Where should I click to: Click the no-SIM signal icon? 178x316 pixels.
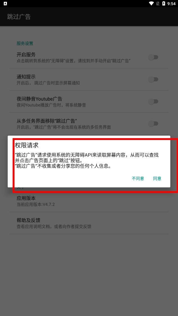[158, 3]
